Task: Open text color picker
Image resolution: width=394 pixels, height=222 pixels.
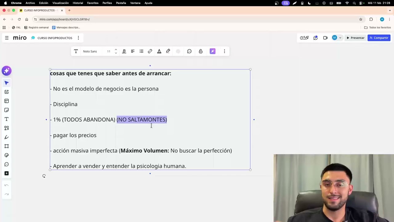Action: tap(159, 51)
